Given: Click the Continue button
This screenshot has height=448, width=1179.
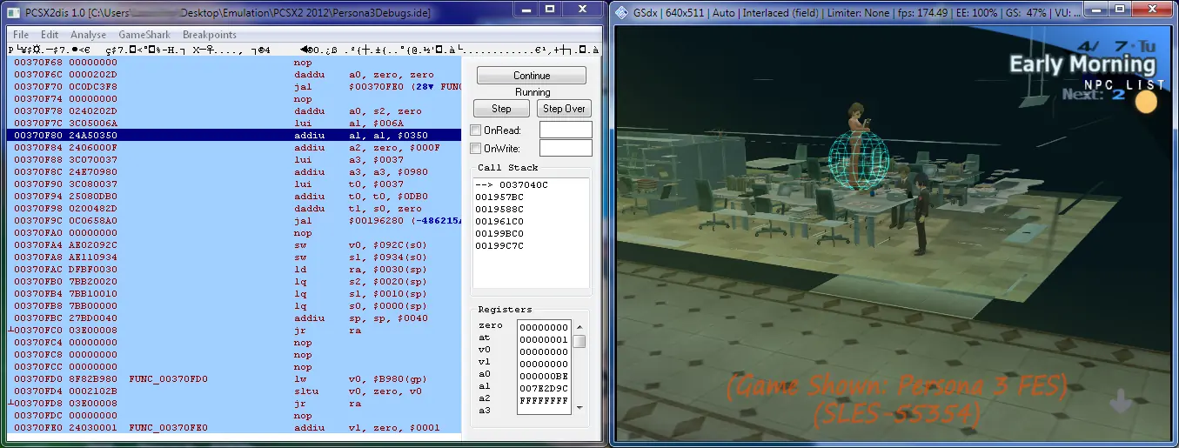Looking at the screenshot, I should click(x=532, y=76).
